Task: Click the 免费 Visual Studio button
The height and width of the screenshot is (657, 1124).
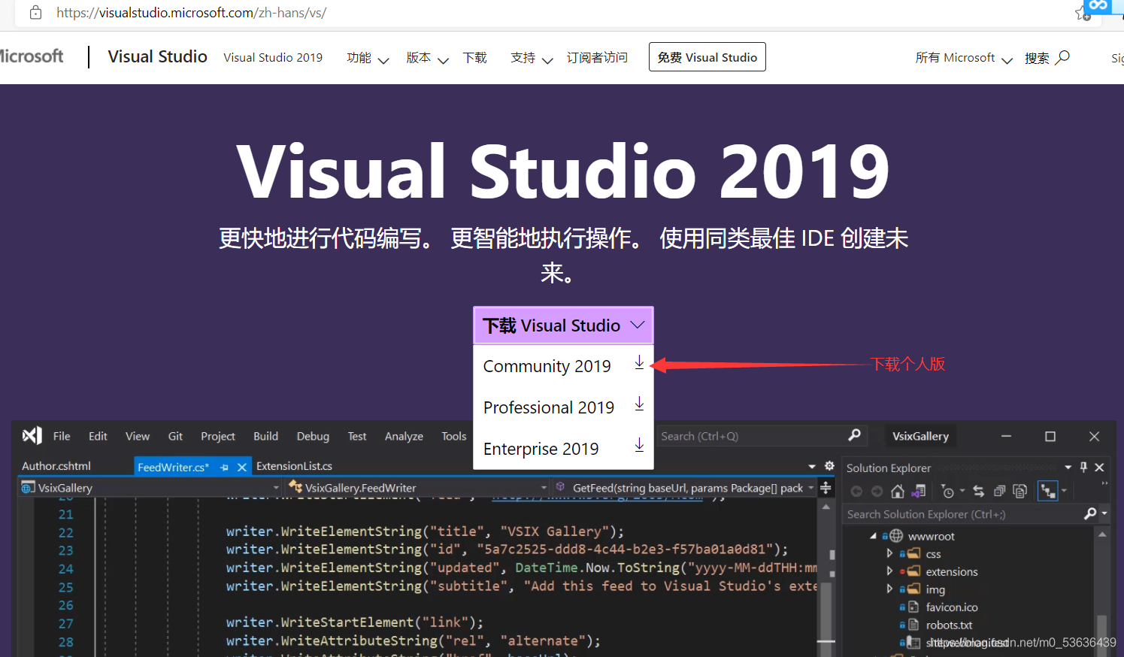Action: [x=707, y=56]
